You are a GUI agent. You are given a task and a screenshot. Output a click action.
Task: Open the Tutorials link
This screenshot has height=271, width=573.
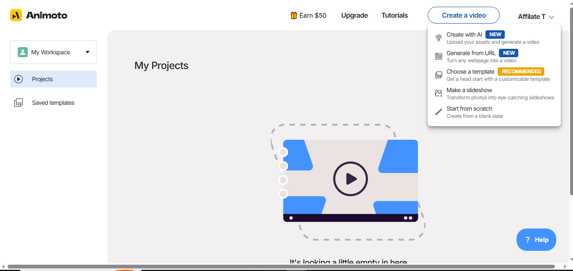pos(394,15)
